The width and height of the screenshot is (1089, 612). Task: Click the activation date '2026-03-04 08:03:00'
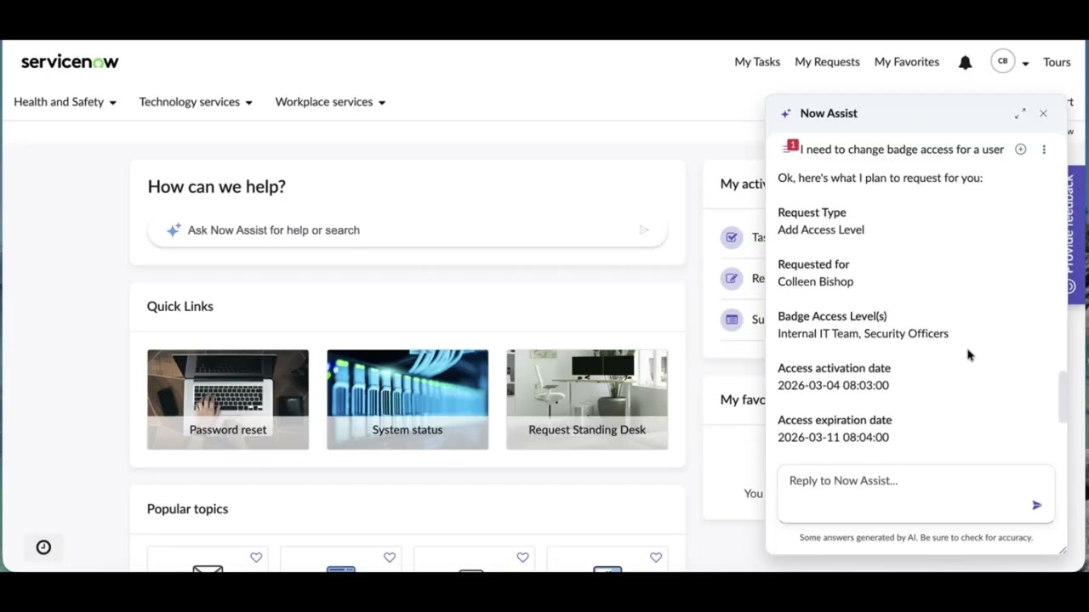tap(833, 385)
